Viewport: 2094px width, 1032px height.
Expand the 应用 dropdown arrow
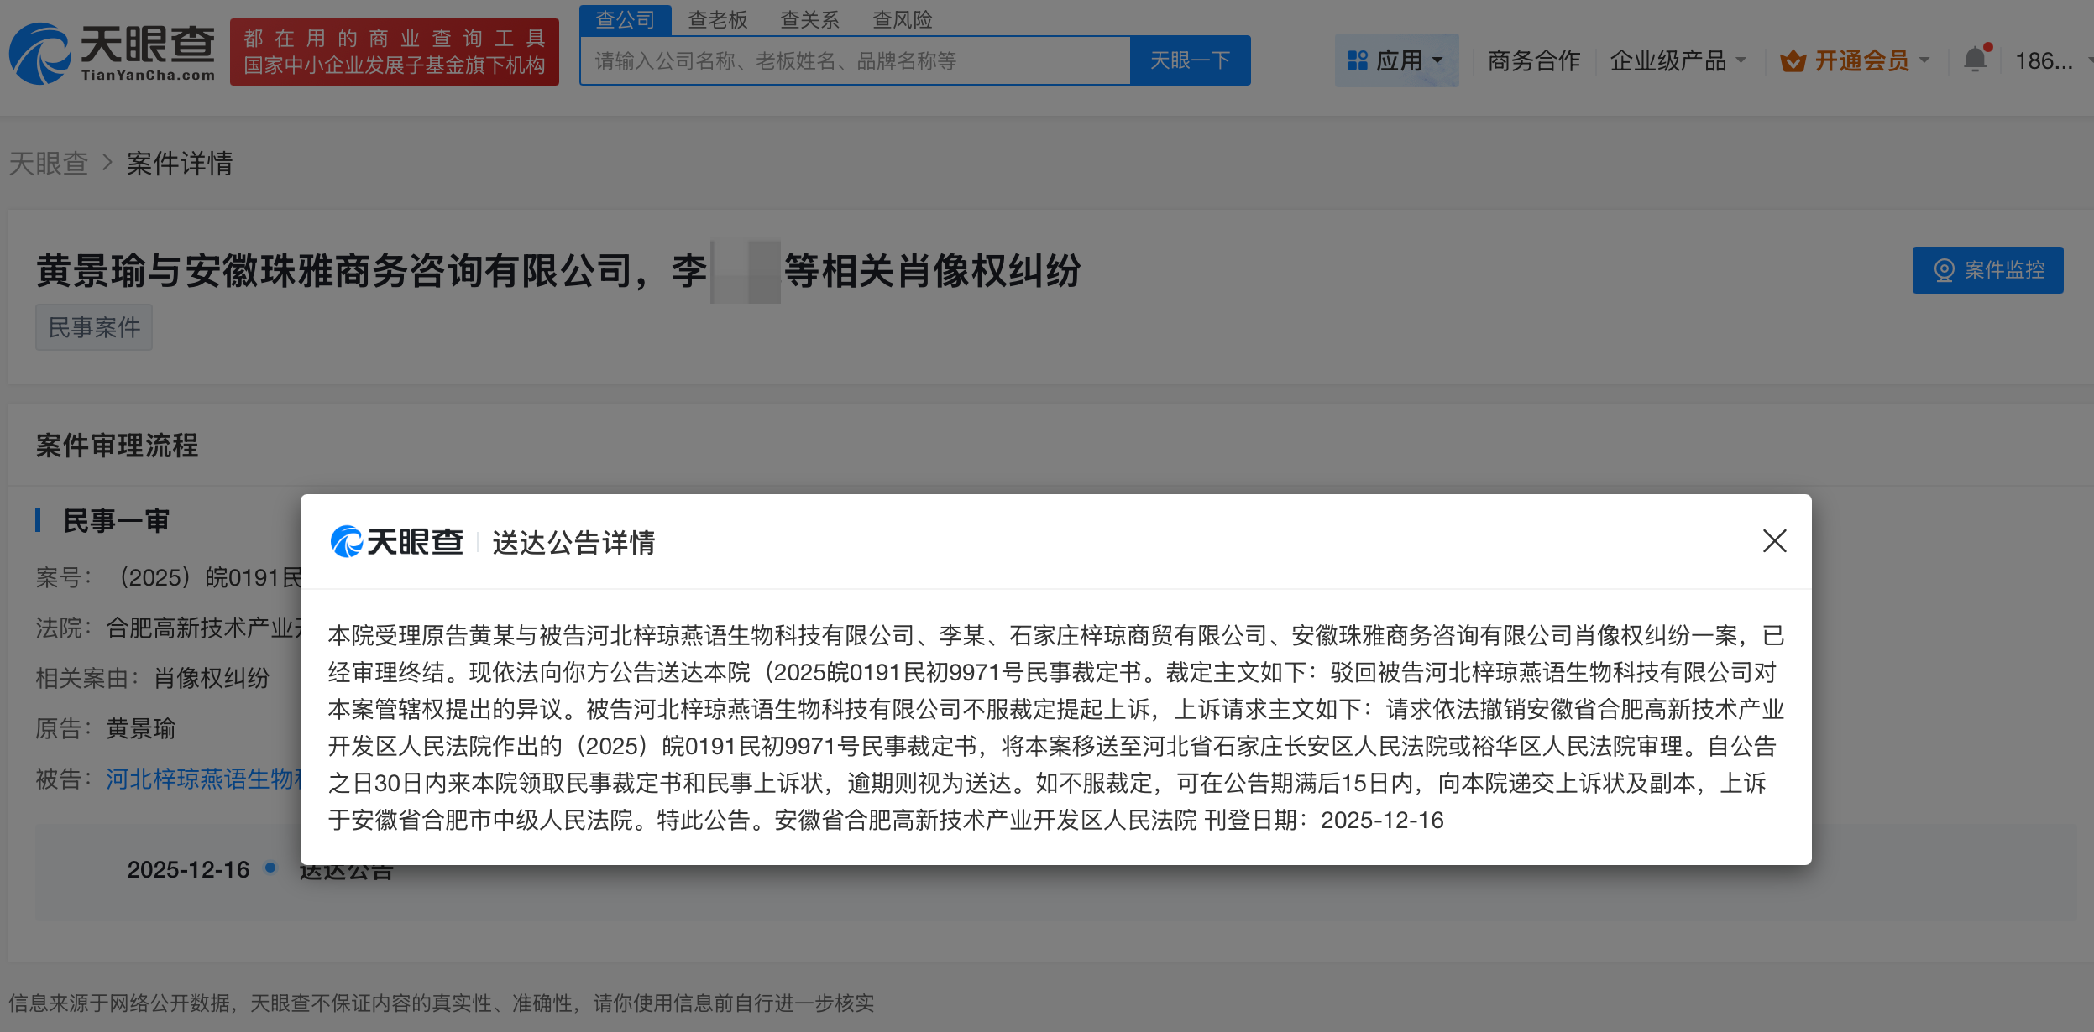click(1437, 60)
